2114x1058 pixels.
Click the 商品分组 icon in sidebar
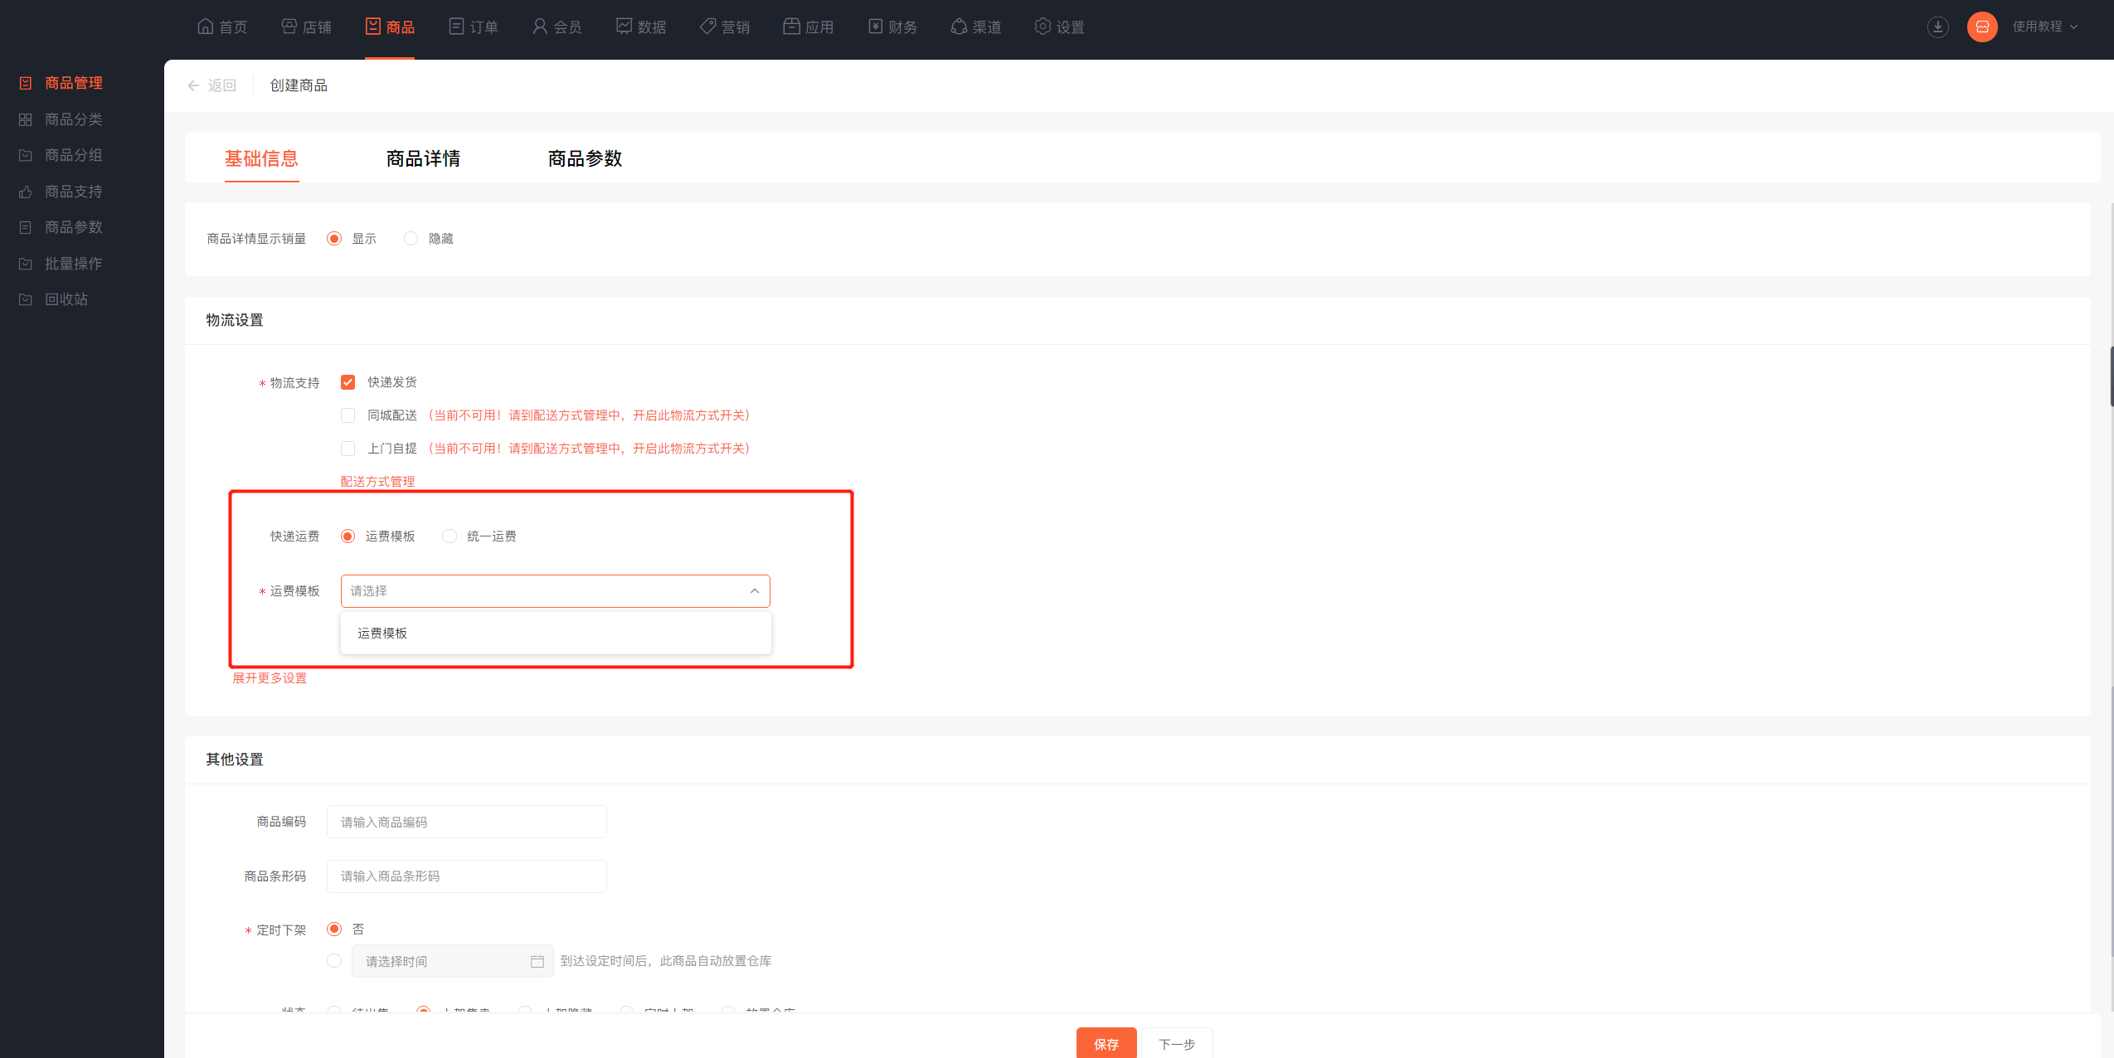click(x=27, y=155)
